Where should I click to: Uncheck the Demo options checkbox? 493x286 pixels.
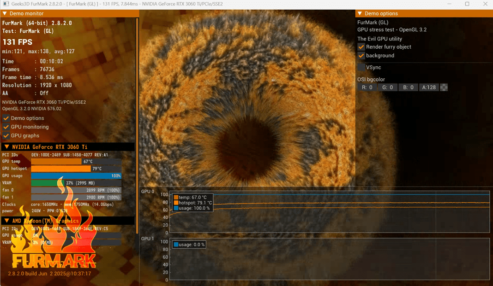(x=6, y=118)
